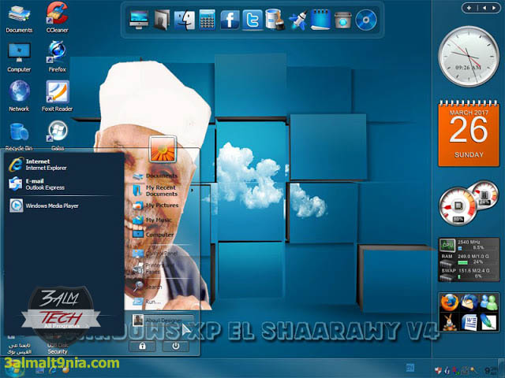The image size is (505, 378).
Task: Click the large CPU gauge gadget
Action: click(458, 206)
